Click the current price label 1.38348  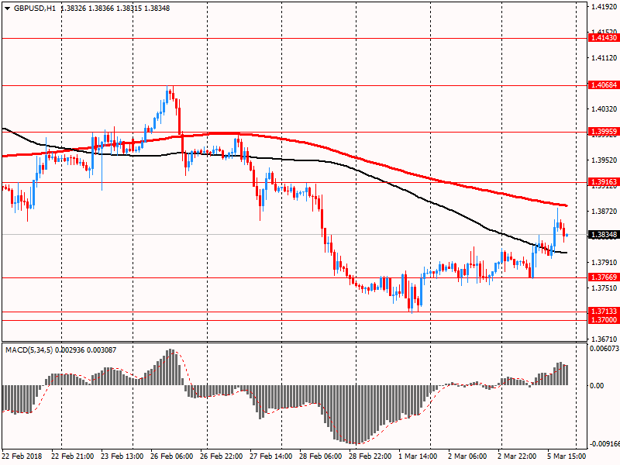pos(603,234)
